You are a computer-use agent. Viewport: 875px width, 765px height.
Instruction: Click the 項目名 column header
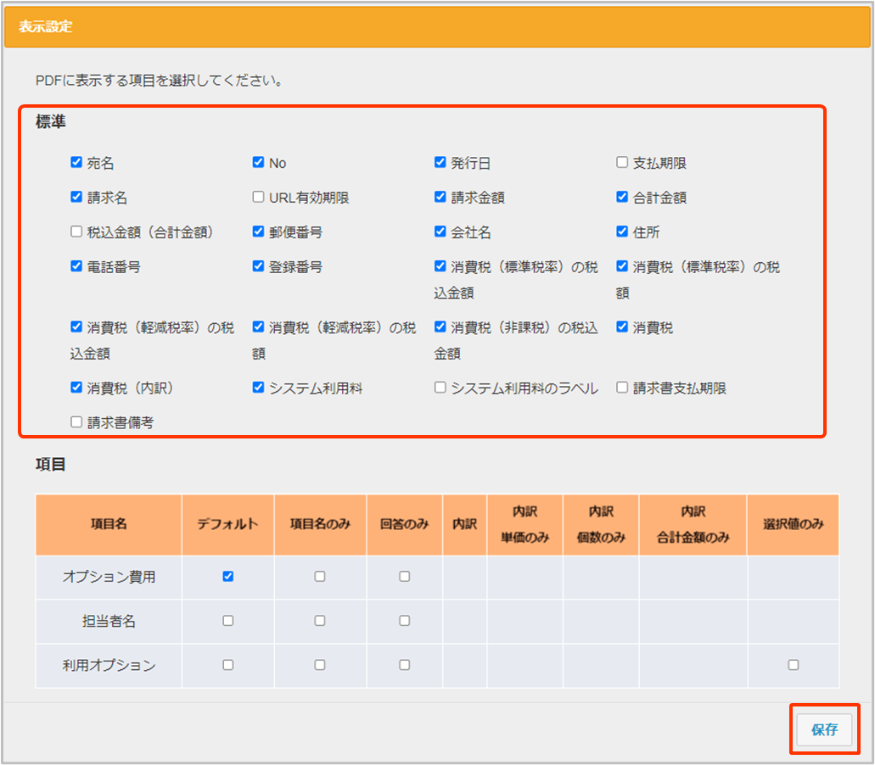coord(109,524)
